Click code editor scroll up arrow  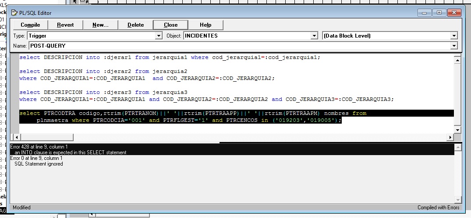pos(457,60)
